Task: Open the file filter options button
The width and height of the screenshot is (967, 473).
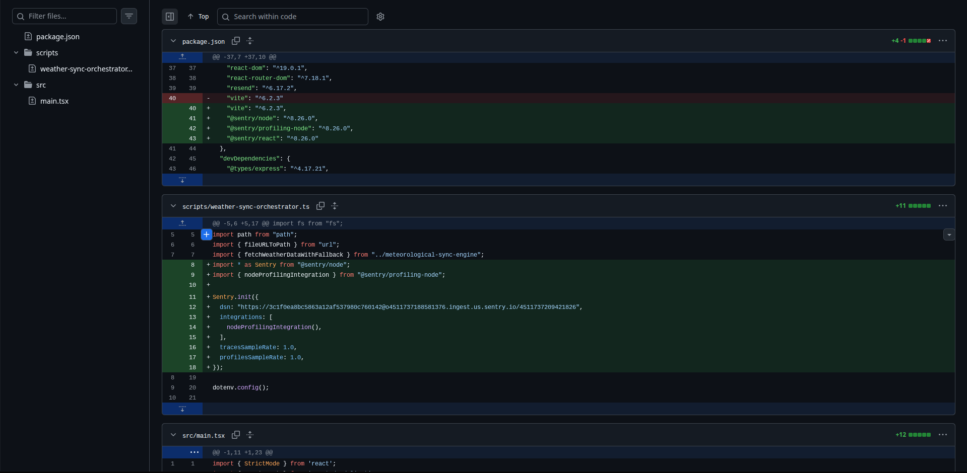Action: (x=129, y=16)
